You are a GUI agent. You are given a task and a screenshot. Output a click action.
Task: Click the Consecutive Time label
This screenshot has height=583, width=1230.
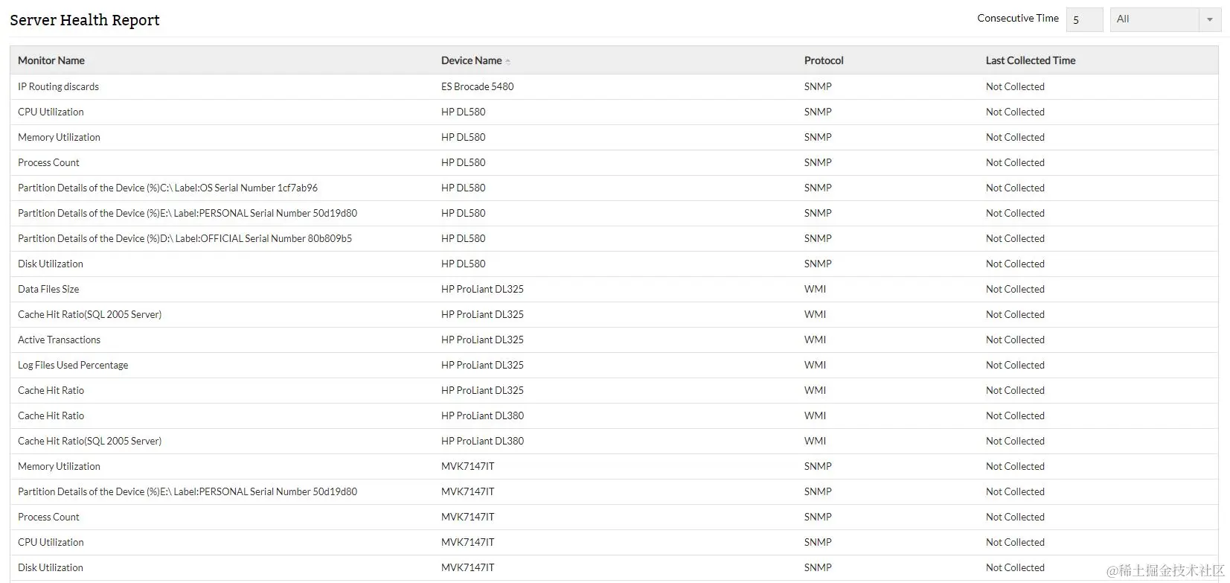[x=1018, y=18]
